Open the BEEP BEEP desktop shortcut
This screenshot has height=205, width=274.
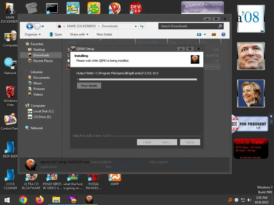(x=10, y=149)
